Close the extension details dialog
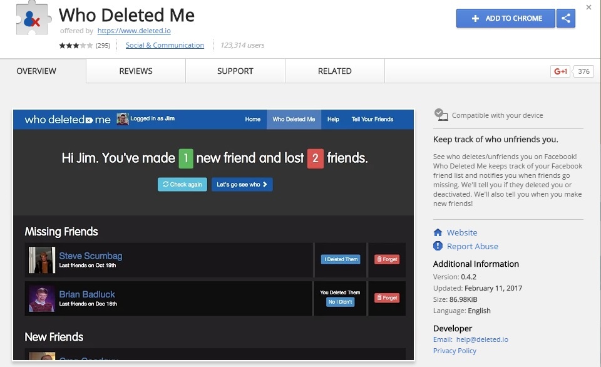This screenshot has width=601, height=367. (x=588, y=7)
